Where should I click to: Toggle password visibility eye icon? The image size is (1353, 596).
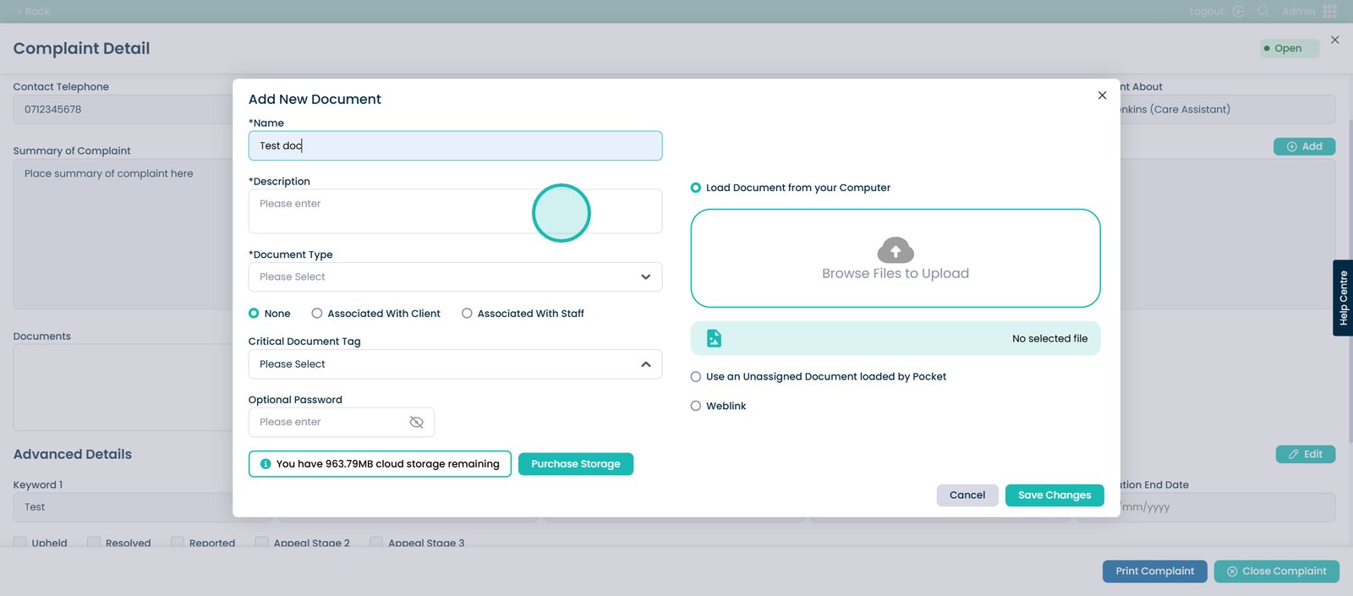(x=416, y=422)
